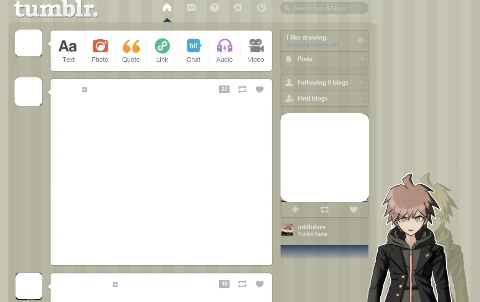Create a new Chat post
Image resolution: width=480 pixels, height=302 pixels.
(x=194, y=51)
